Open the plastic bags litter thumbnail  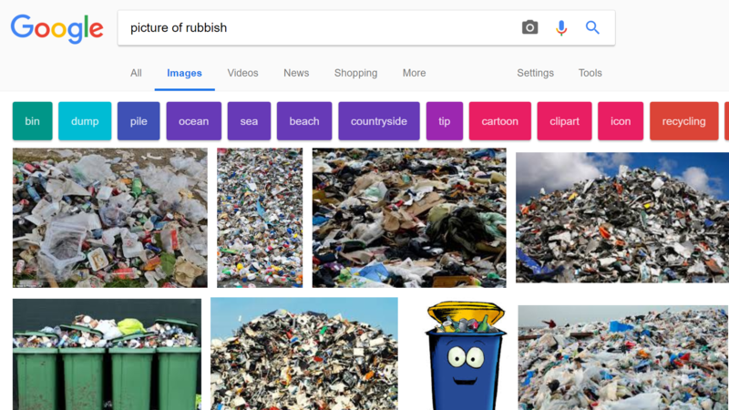click(x=109, y=218)
